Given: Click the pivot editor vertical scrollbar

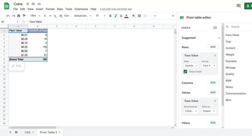Looking at the screenshot, I should tap(223, 65).
